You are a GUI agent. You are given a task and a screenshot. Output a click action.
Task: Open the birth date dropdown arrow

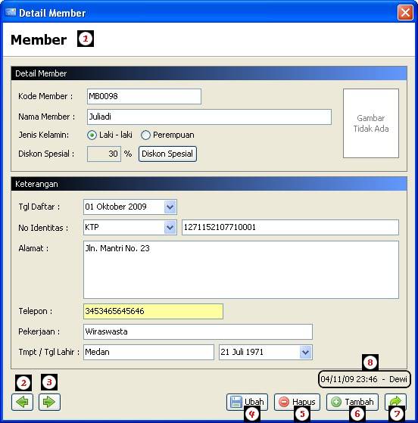tap(305, 352)
